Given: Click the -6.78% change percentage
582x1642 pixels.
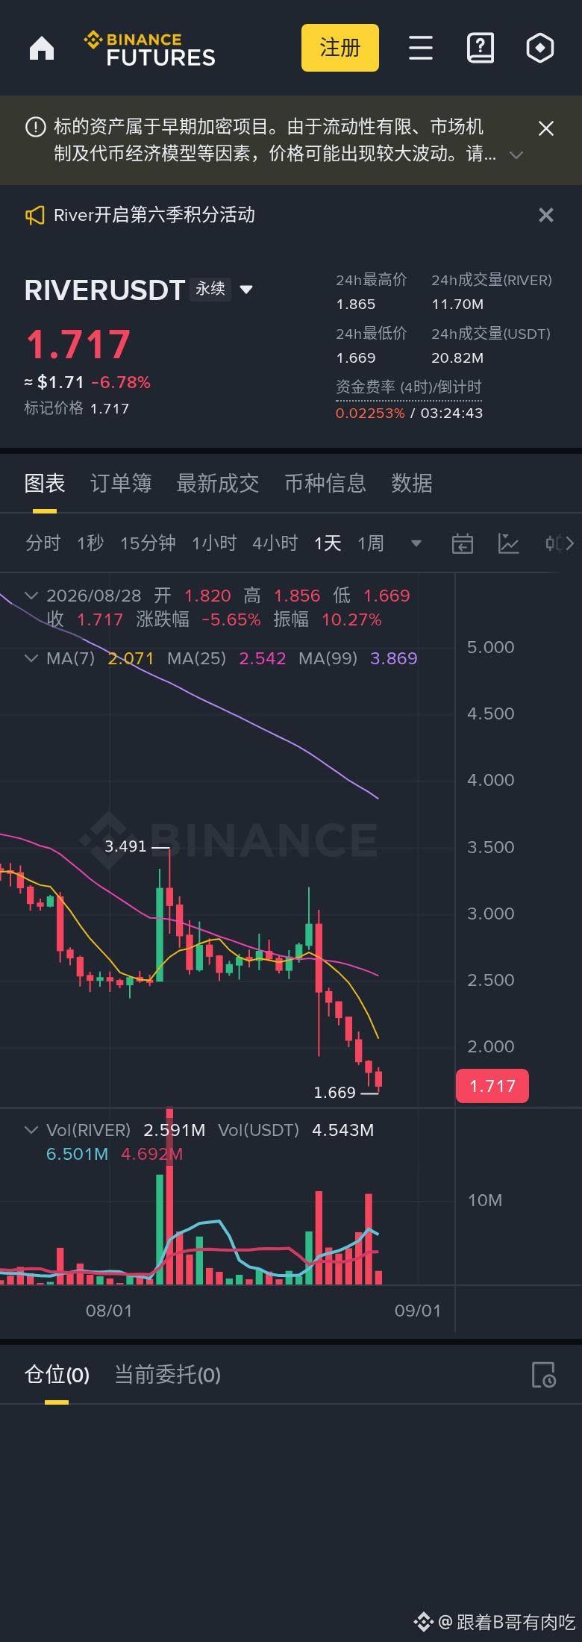Looking at the screenshot, I should point(121,382).
